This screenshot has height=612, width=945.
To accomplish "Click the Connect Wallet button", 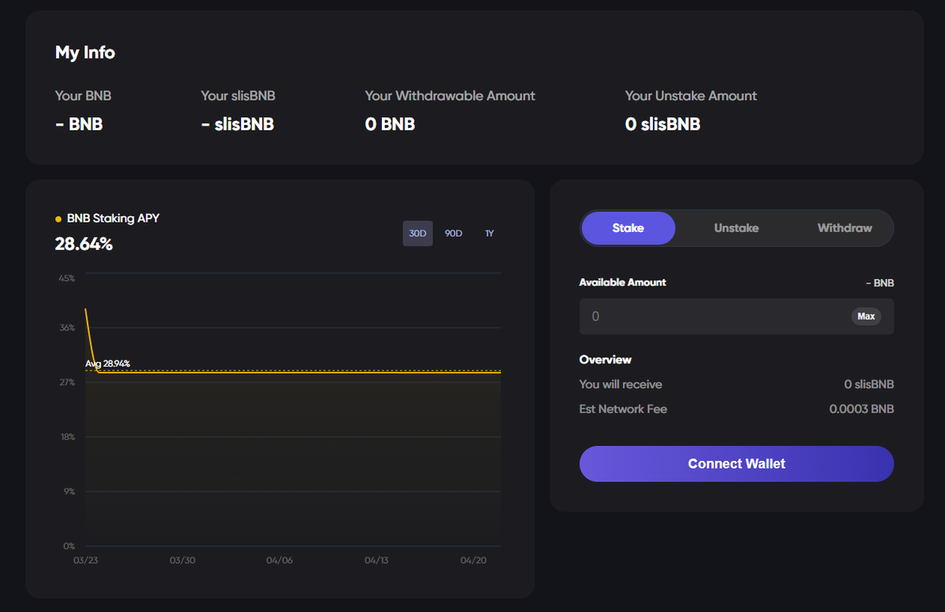I will pos(736,464).
